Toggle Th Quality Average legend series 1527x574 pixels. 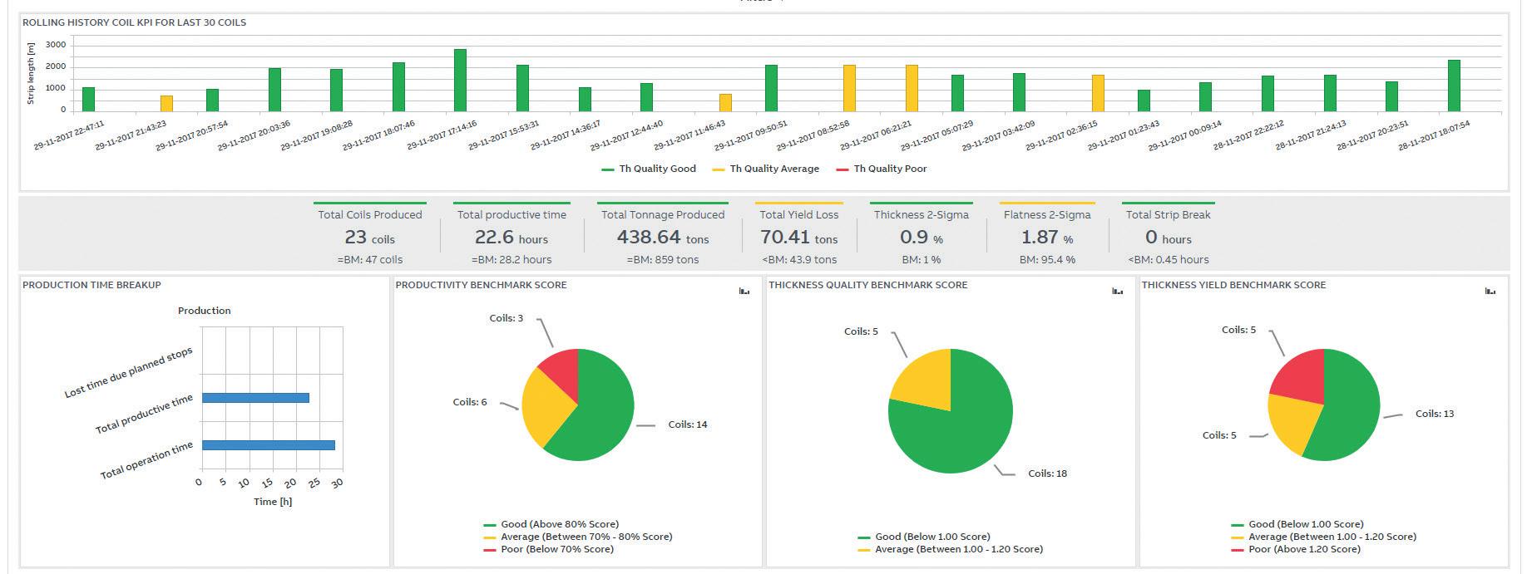tap(766, 169)
